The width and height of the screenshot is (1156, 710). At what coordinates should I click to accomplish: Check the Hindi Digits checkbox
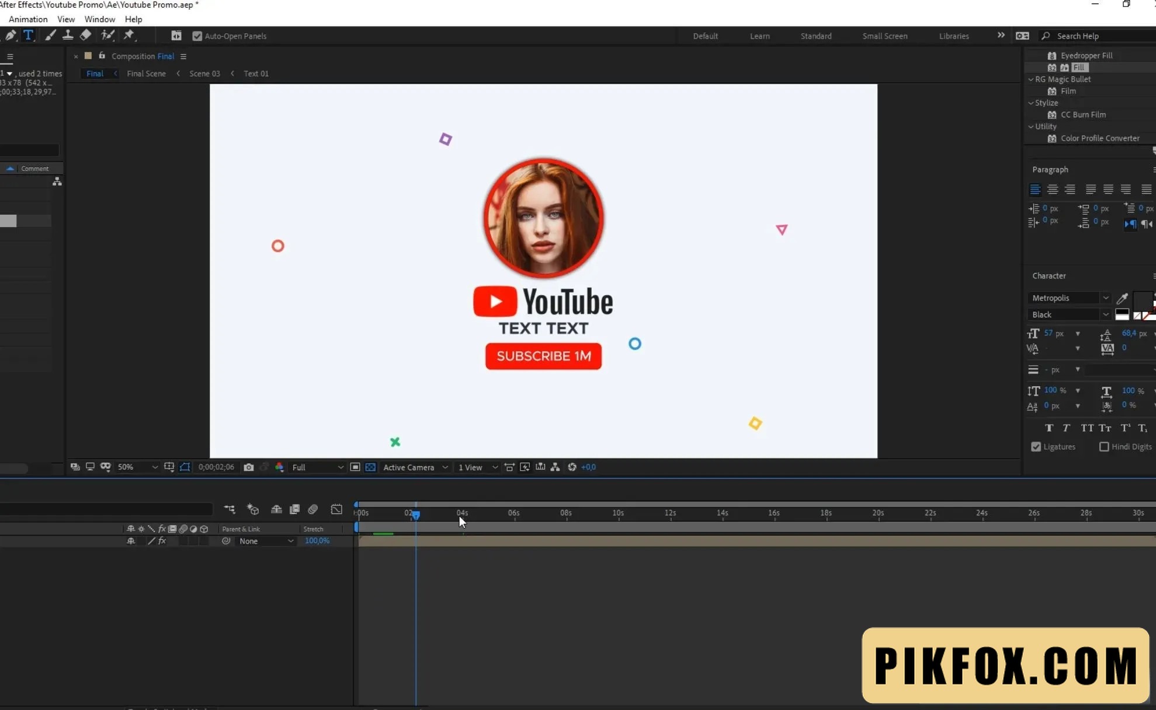[x=1104, y=447]
